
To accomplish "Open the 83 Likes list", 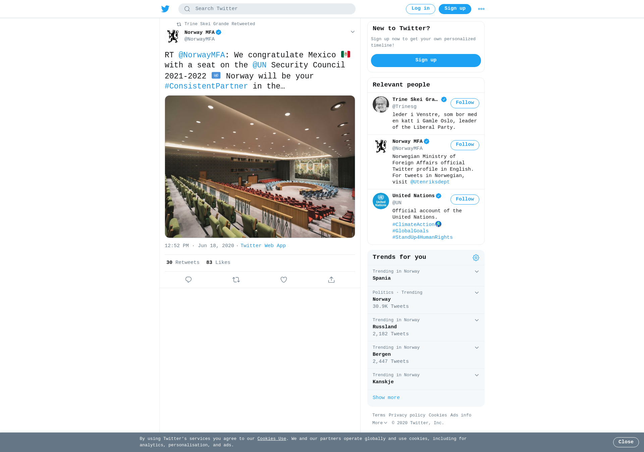I will (218, 263).
